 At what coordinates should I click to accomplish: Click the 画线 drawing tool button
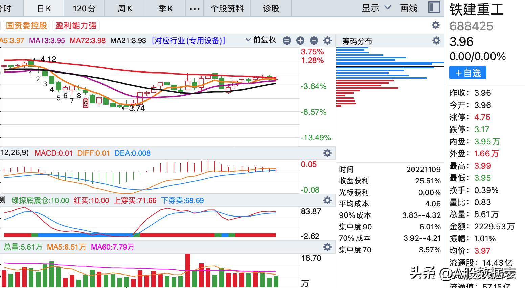coord(408,8)
